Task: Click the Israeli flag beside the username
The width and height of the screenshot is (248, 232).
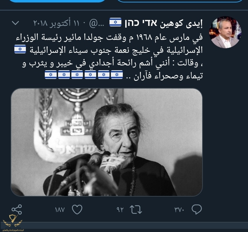Action: tap(115, 22)
